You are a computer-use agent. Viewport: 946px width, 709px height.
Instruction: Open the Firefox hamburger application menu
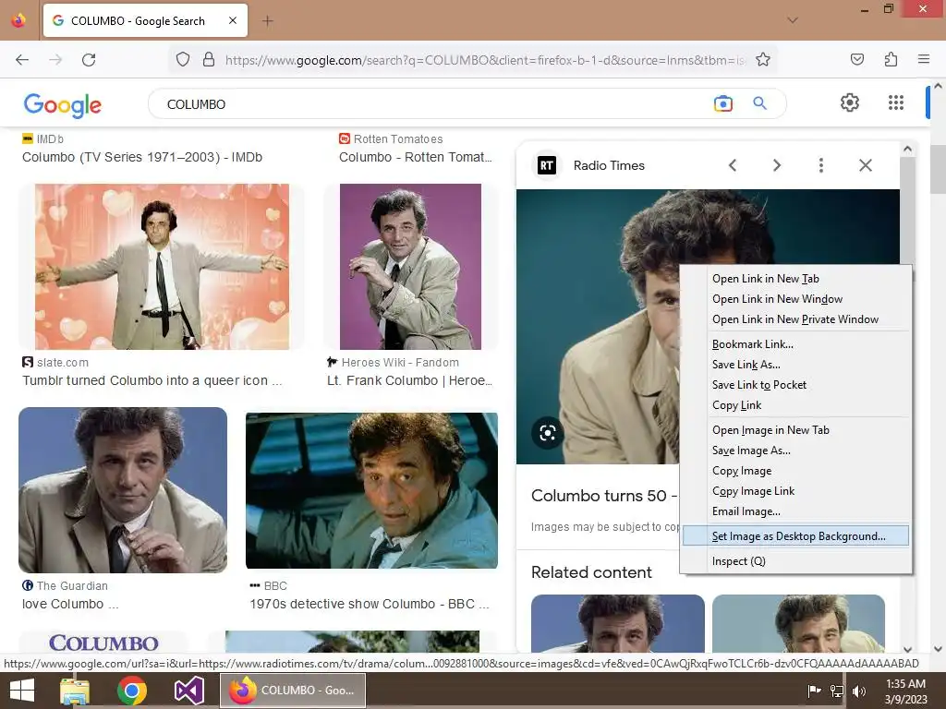tap(924, 60)
